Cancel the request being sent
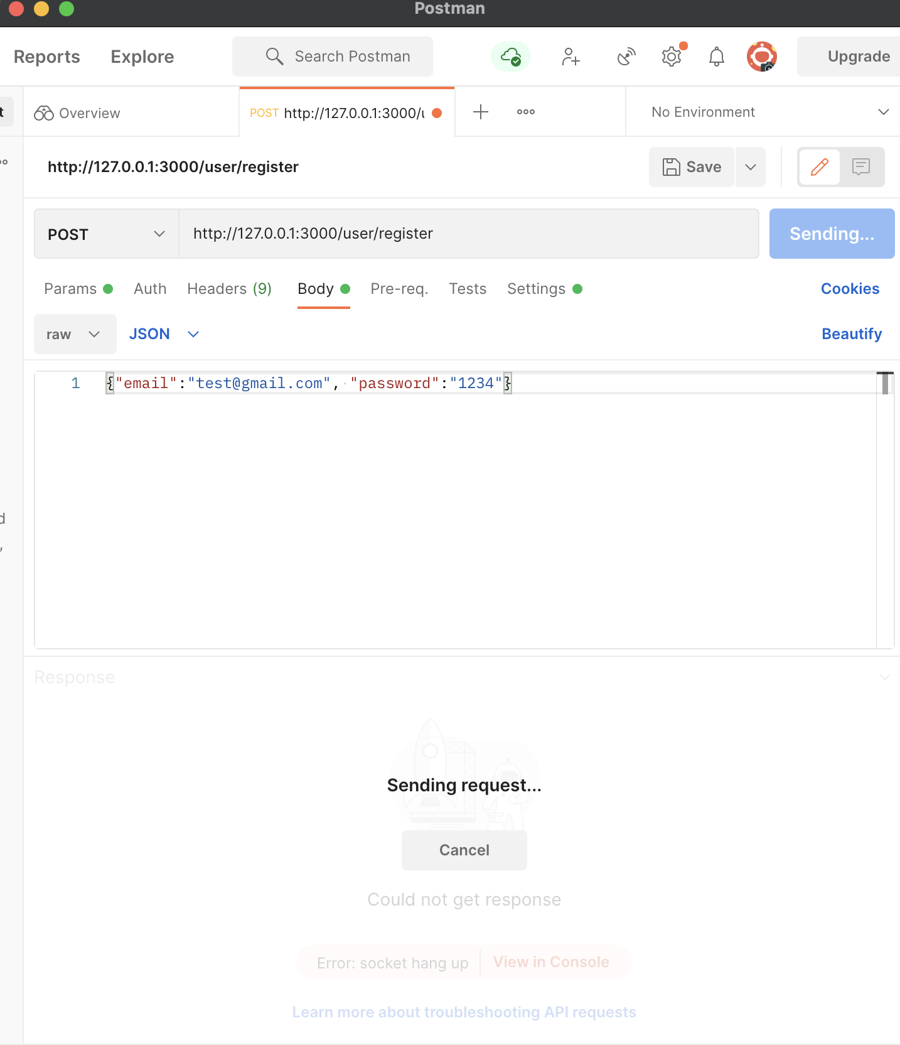 pyautogui.click(x=464, y=850)
